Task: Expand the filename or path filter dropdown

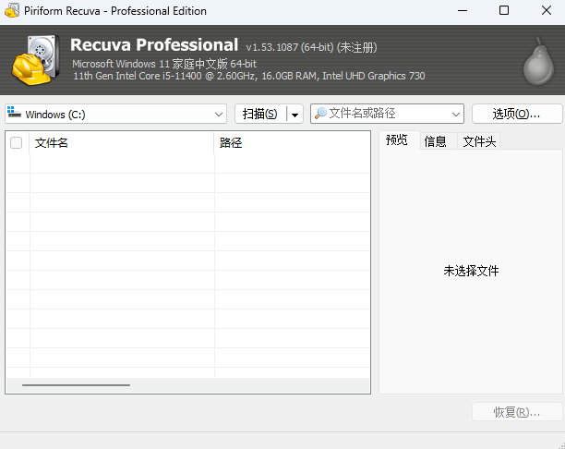Action: [x=456, y=115]
